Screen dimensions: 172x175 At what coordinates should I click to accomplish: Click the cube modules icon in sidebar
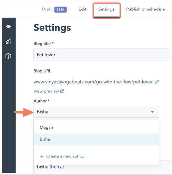(8, 56)
